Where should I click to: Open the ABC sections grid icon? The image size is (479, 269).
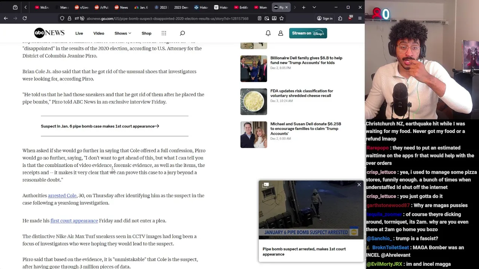[x=164, y=33]
